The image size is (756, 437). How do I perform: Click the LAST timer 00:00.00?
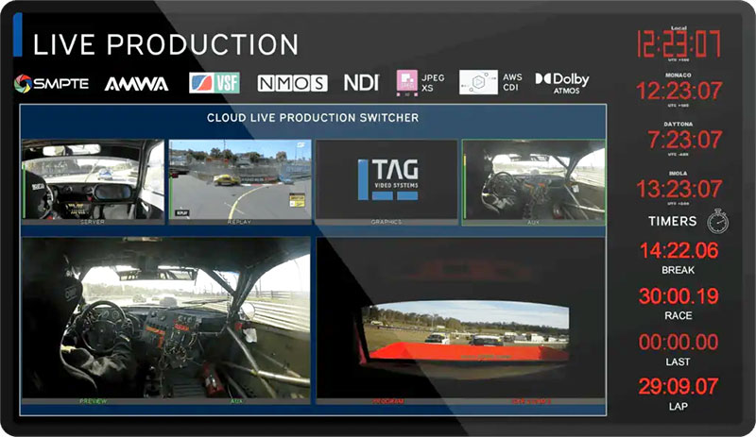[x=679, y=342]
